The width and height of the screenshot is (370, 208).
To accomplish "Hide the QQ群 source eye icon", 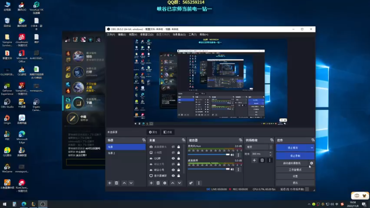I will coord(173,158).
